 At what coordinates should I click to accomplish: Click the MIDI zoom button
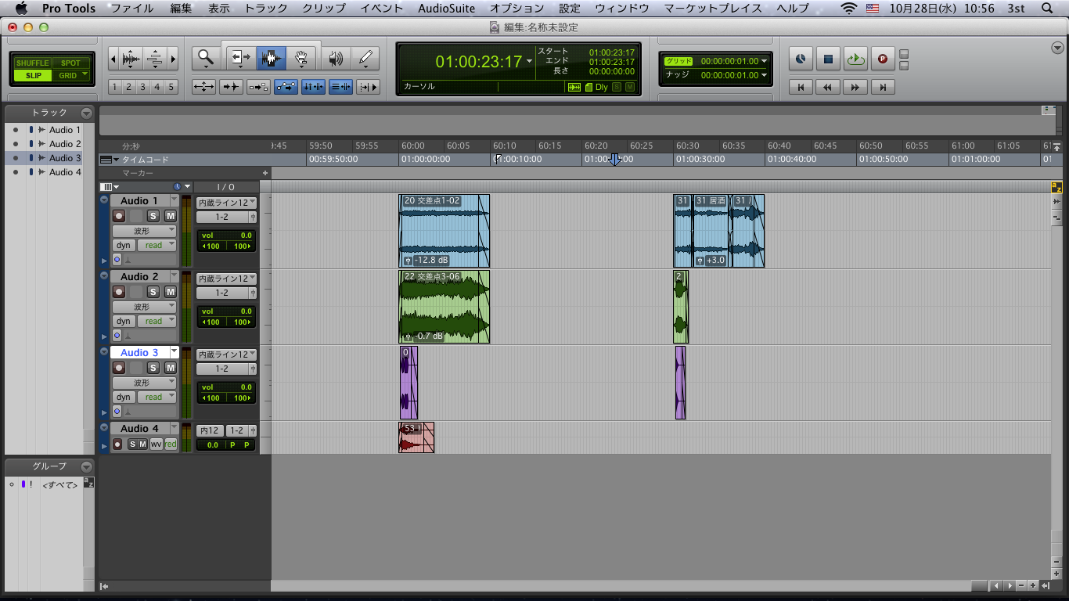click(156, 59)
